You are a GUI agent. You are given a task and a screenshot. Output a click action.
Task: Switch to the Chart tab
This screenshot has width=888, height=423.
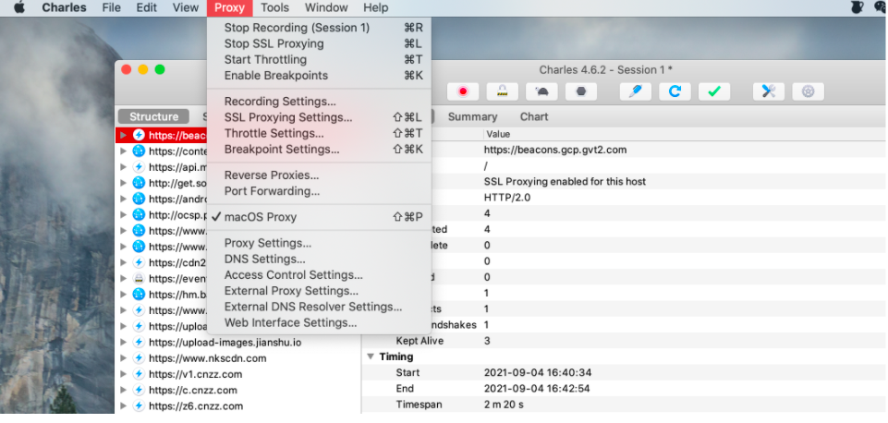point(534,116)
